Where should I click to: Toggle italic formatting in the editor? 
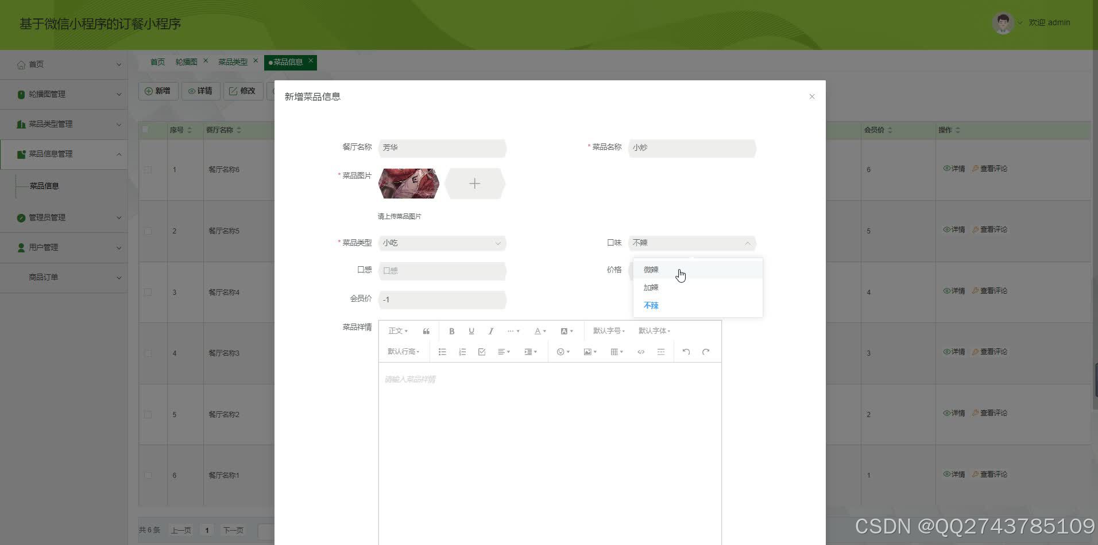pyautogui.click(x=491, y=331)
